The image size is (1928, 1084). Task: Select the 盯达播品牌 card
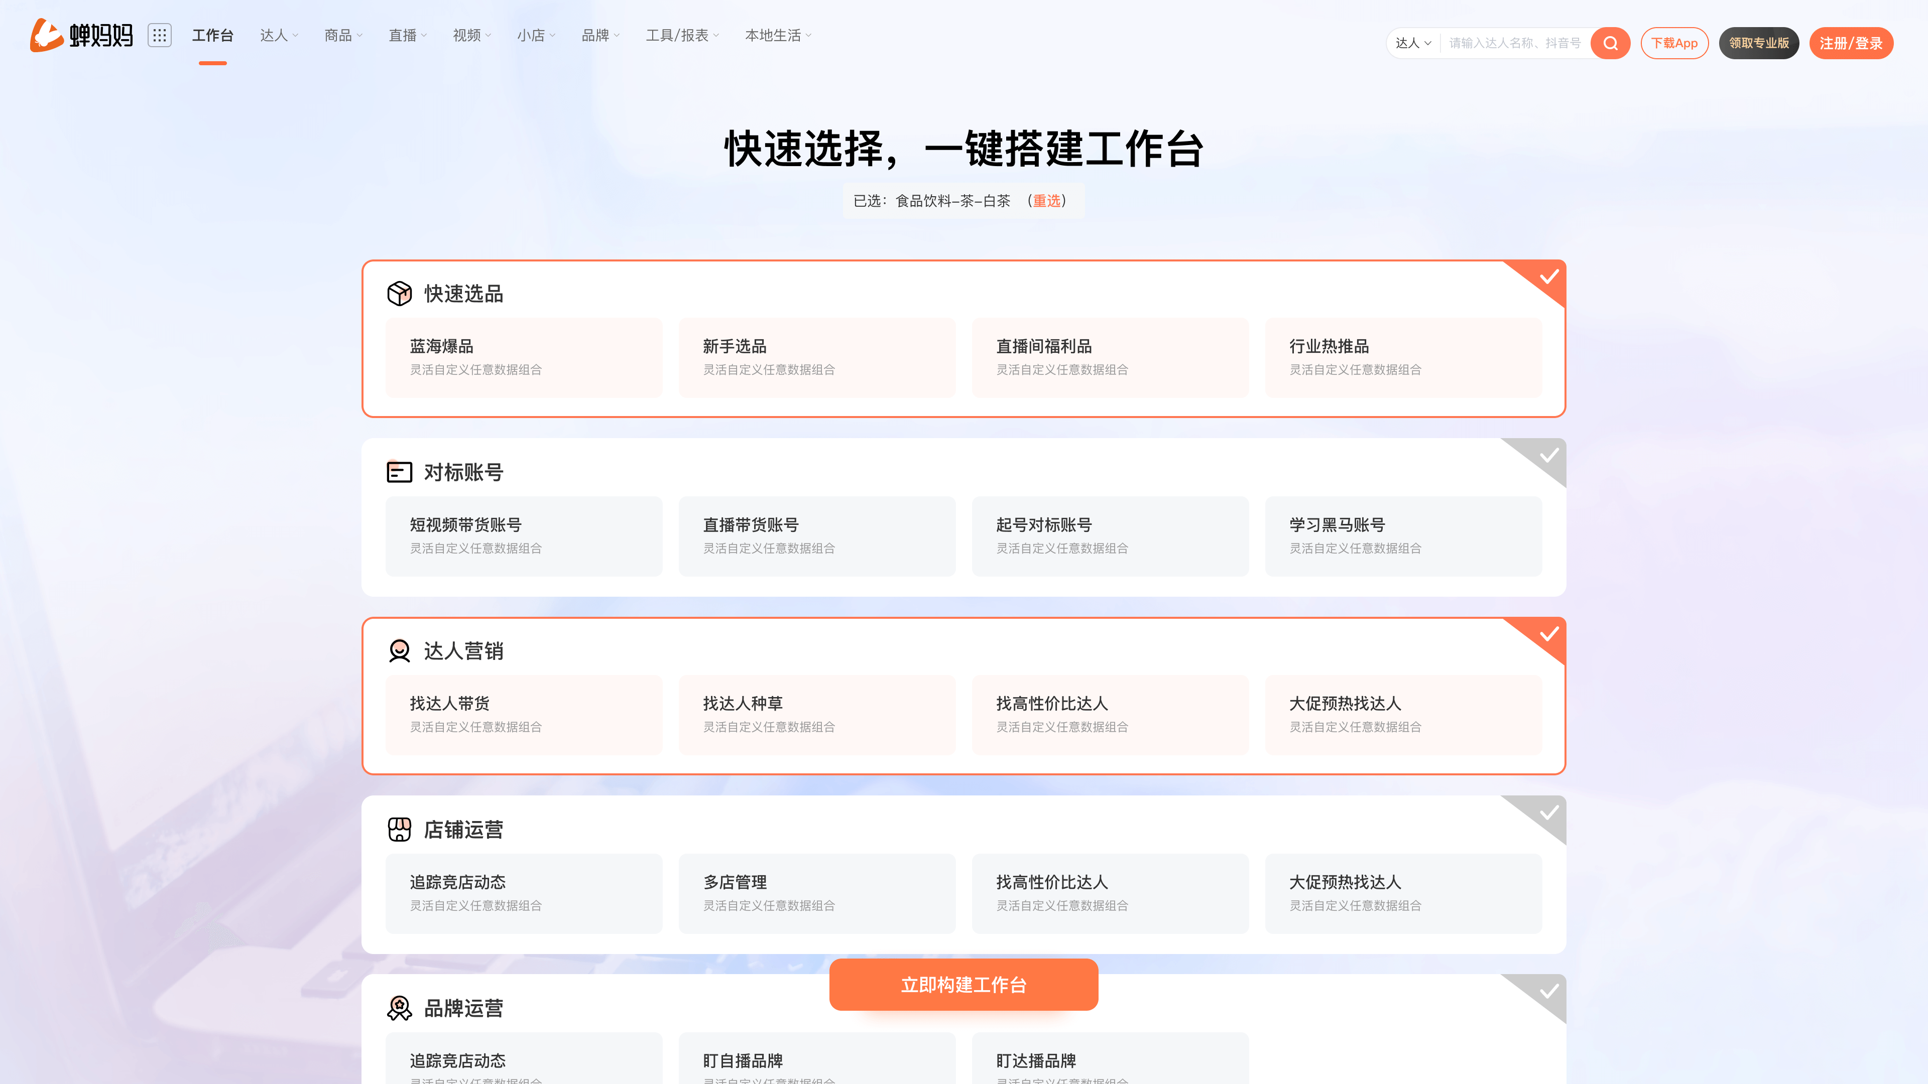(x=1110, y=1058)
